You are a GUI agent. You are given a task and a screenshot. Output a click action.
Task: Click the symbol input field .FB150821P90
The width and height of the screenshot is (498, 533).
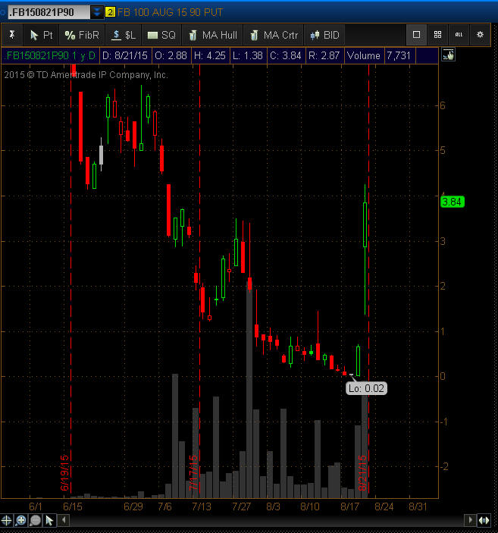49,13
